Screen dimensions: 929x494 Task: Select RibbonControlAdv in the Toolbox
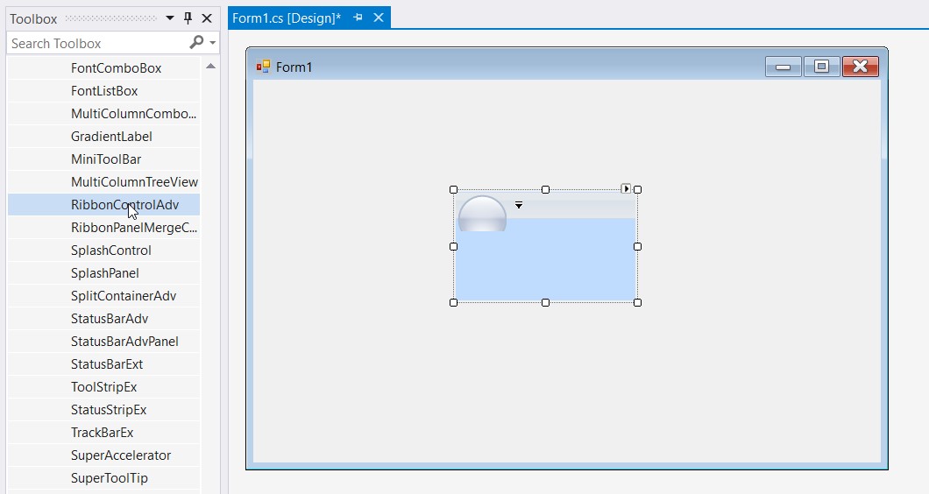click(x=124, y=205)
